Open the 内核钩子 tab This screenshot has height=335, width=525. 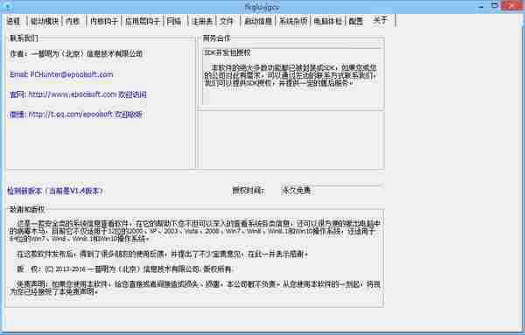click(x=104, y=21)
